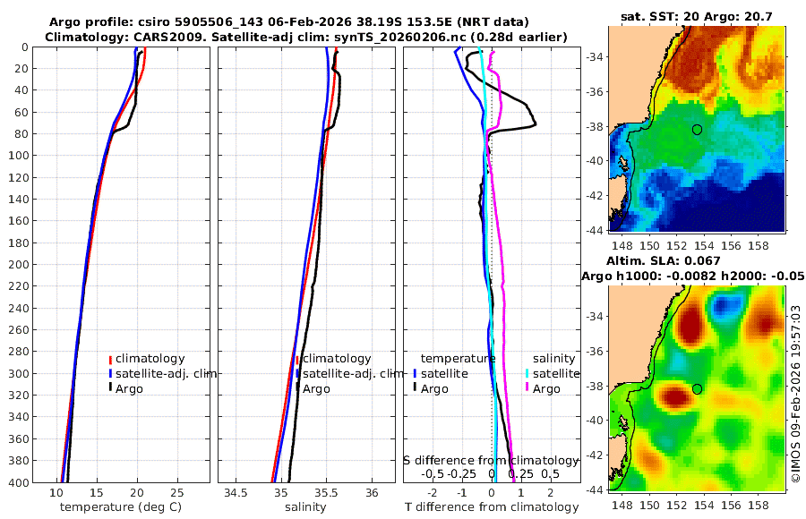
Task: Click the black Argo difference peak near 70m depth
Action: [x=535, y=123]
